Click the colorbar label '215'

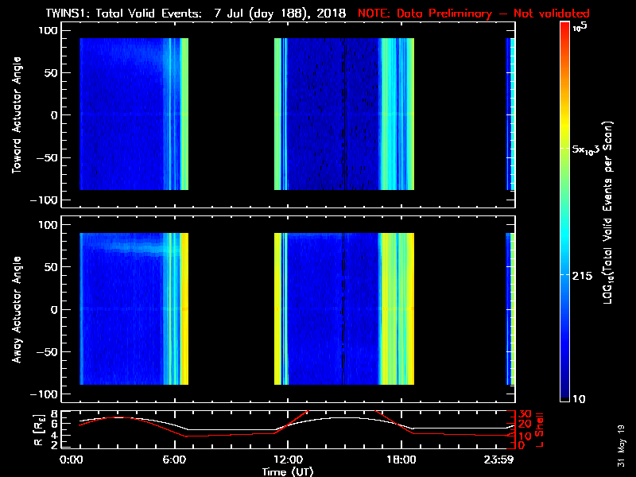(x=582, y=276)
